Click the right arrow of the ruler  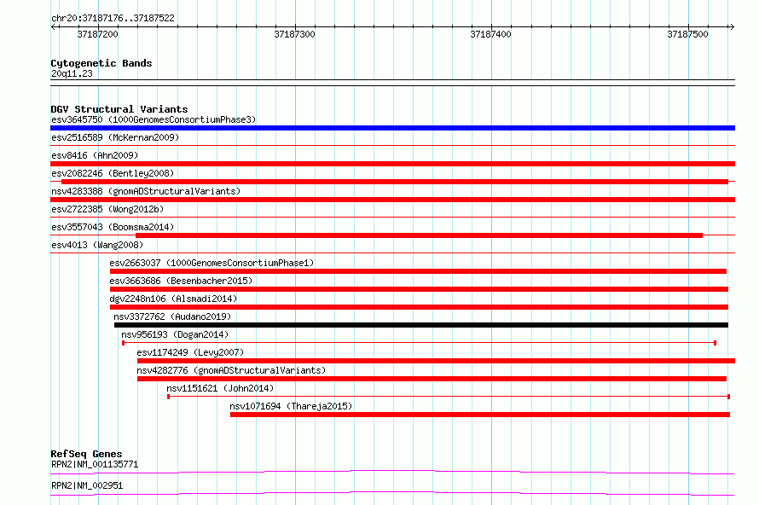point(732,27)
